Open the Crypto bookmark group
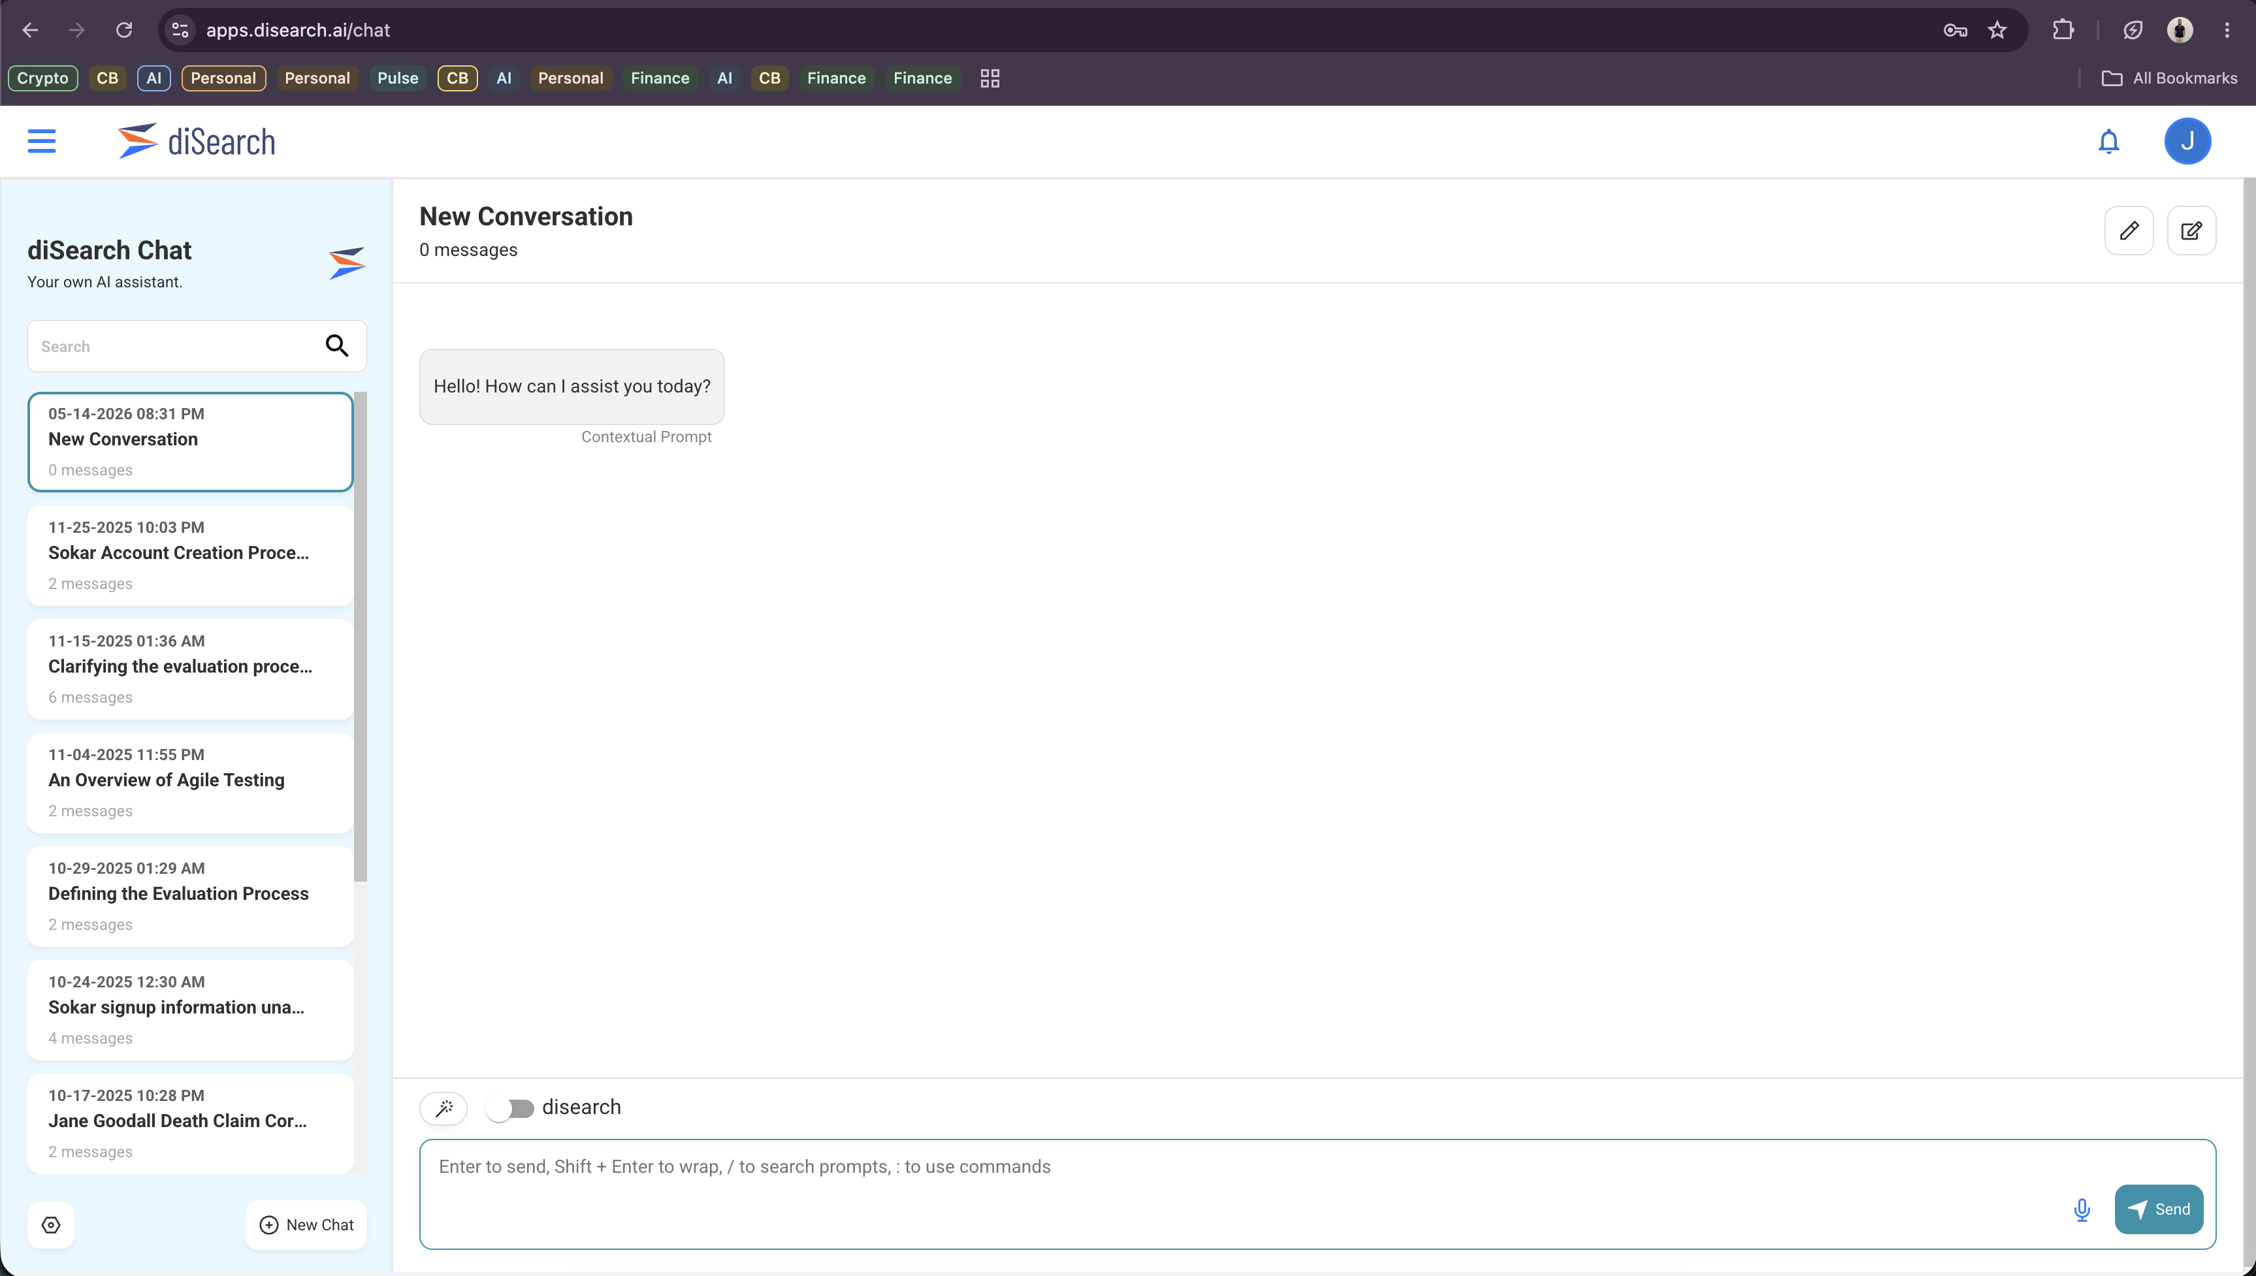The height and width of the screenshot is (1276, 2256). pos(42,78)
